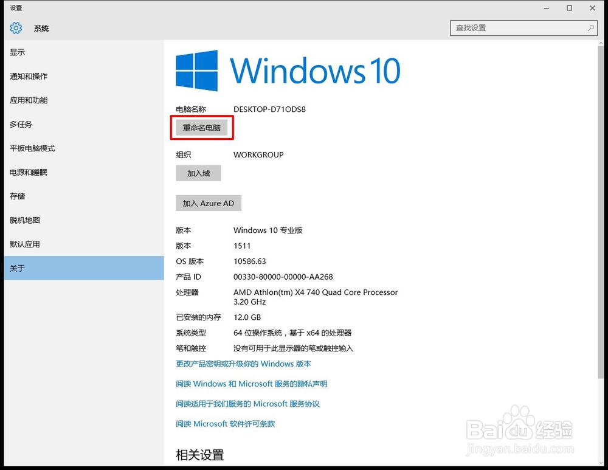This screenshot has width=608, height=470.
Task: Click the computer name DESKTOP-D71ODS8
Action: point(269,109)
